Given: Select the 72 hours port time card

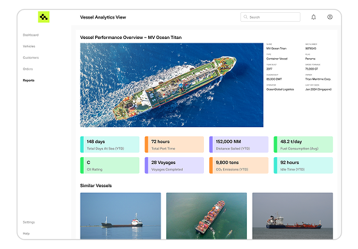Looking at the screenshot, I should click(175, 144).
